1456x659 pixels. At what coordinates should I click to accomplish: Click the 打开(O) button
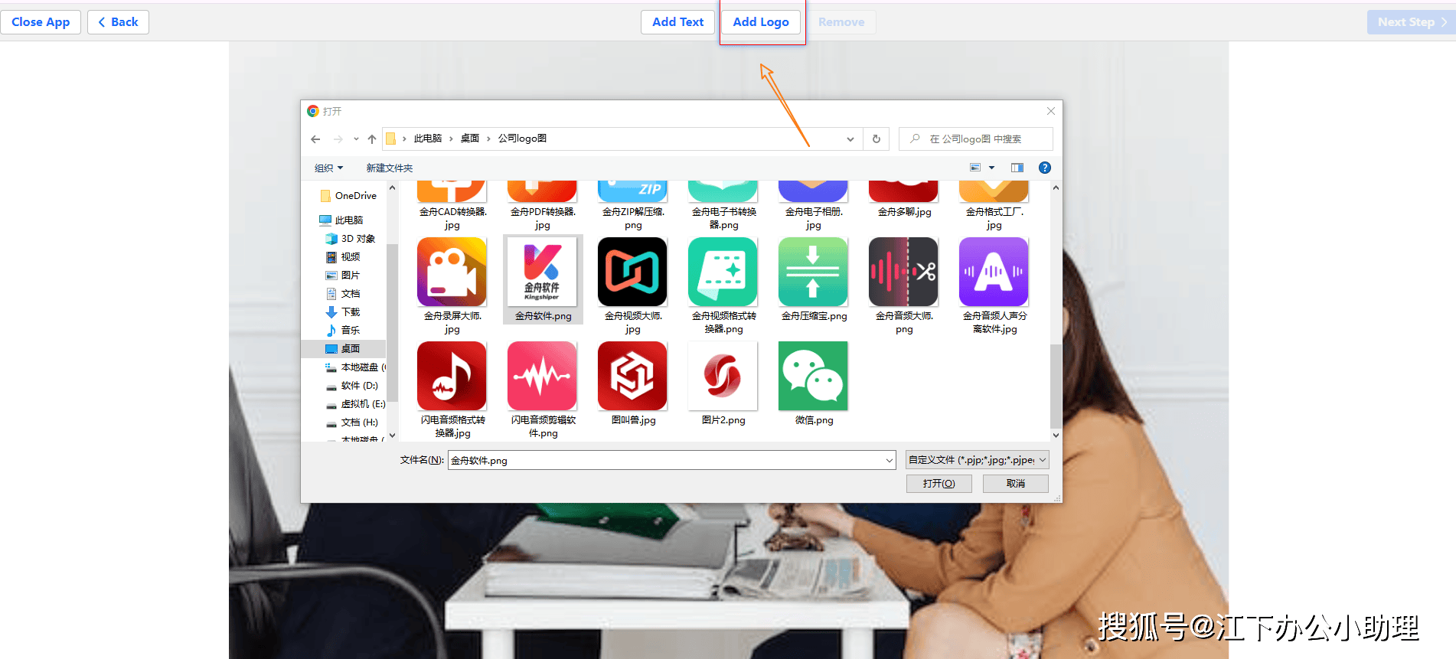[x=939, y=484]
